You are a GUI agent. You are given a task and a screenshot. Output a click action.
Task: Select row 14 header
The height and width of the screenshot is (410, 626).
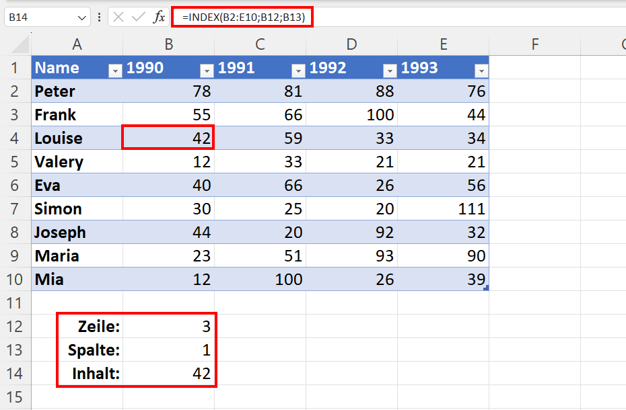coord(15,373)
